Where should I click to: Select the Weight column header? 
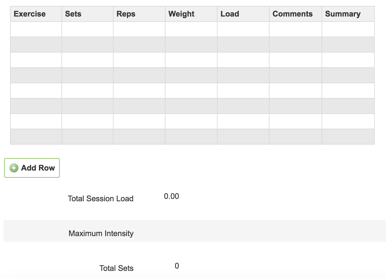pos(191,14)
